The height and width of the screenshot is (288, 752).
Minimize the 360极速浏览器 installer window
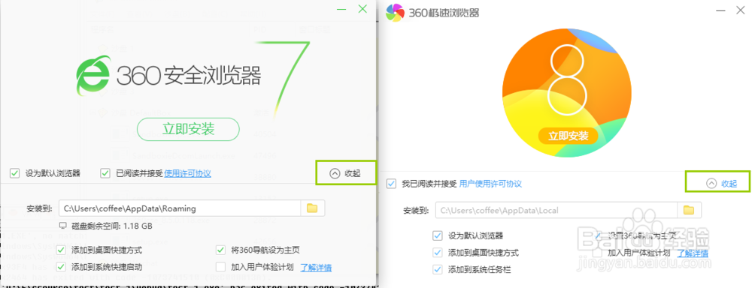tap(721, 10)
